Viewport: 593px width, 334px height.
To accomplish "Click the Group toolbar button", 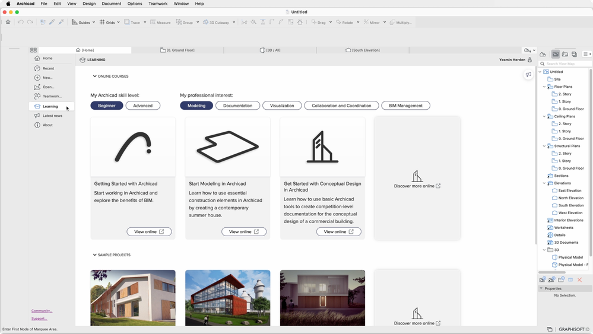I will pos(185,23).
